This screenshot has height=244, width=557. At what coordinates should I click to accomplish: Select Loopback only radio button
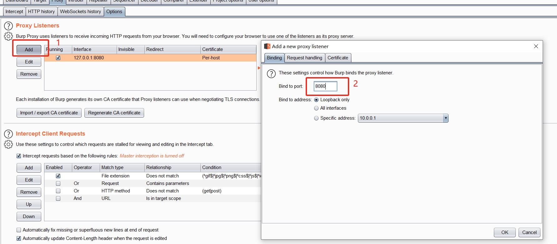pos(316,100)
